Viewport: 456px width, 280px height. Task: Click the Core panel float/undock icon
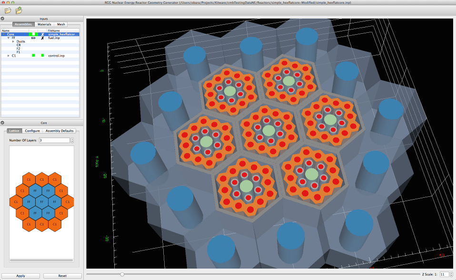tap(3, 123)
